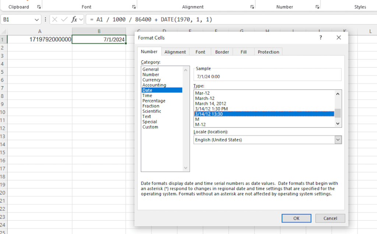Screen dimensions: 377x234
Task: Switch to the Number tab
Action: point(149,52)
